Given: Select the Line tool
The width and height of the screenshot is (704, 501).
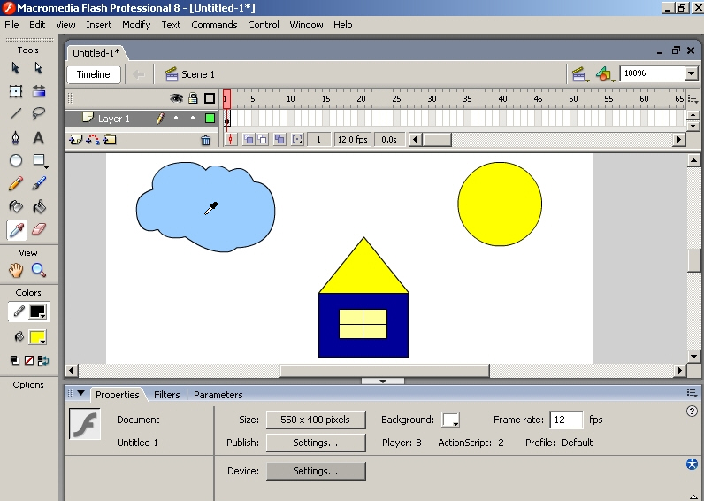Looking at the screenshot, I should pos(16,113).
